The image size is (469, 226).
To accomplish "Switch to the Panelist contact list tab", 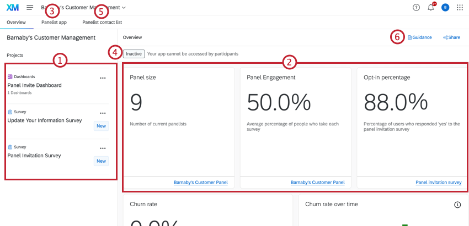I will point(102,23).
